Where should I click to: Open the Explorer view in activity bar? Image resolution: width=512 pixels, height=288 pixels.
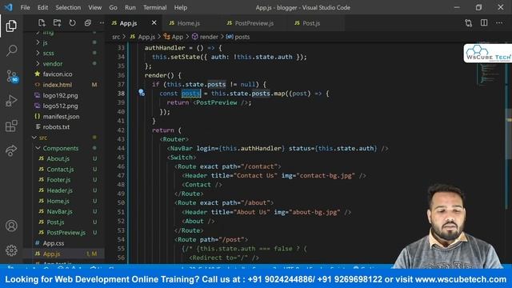[x=11, y=26]
